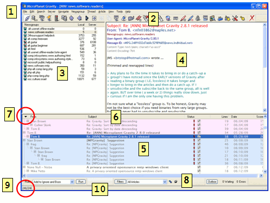
Task: Click down arrow of article pane scrollbar
Action: click(x=265, y=110)
